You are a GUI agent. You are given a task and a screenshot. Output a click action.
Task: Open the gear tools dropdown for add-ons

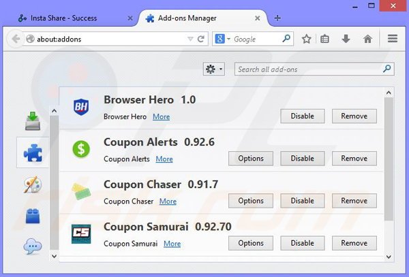[214, 69]
